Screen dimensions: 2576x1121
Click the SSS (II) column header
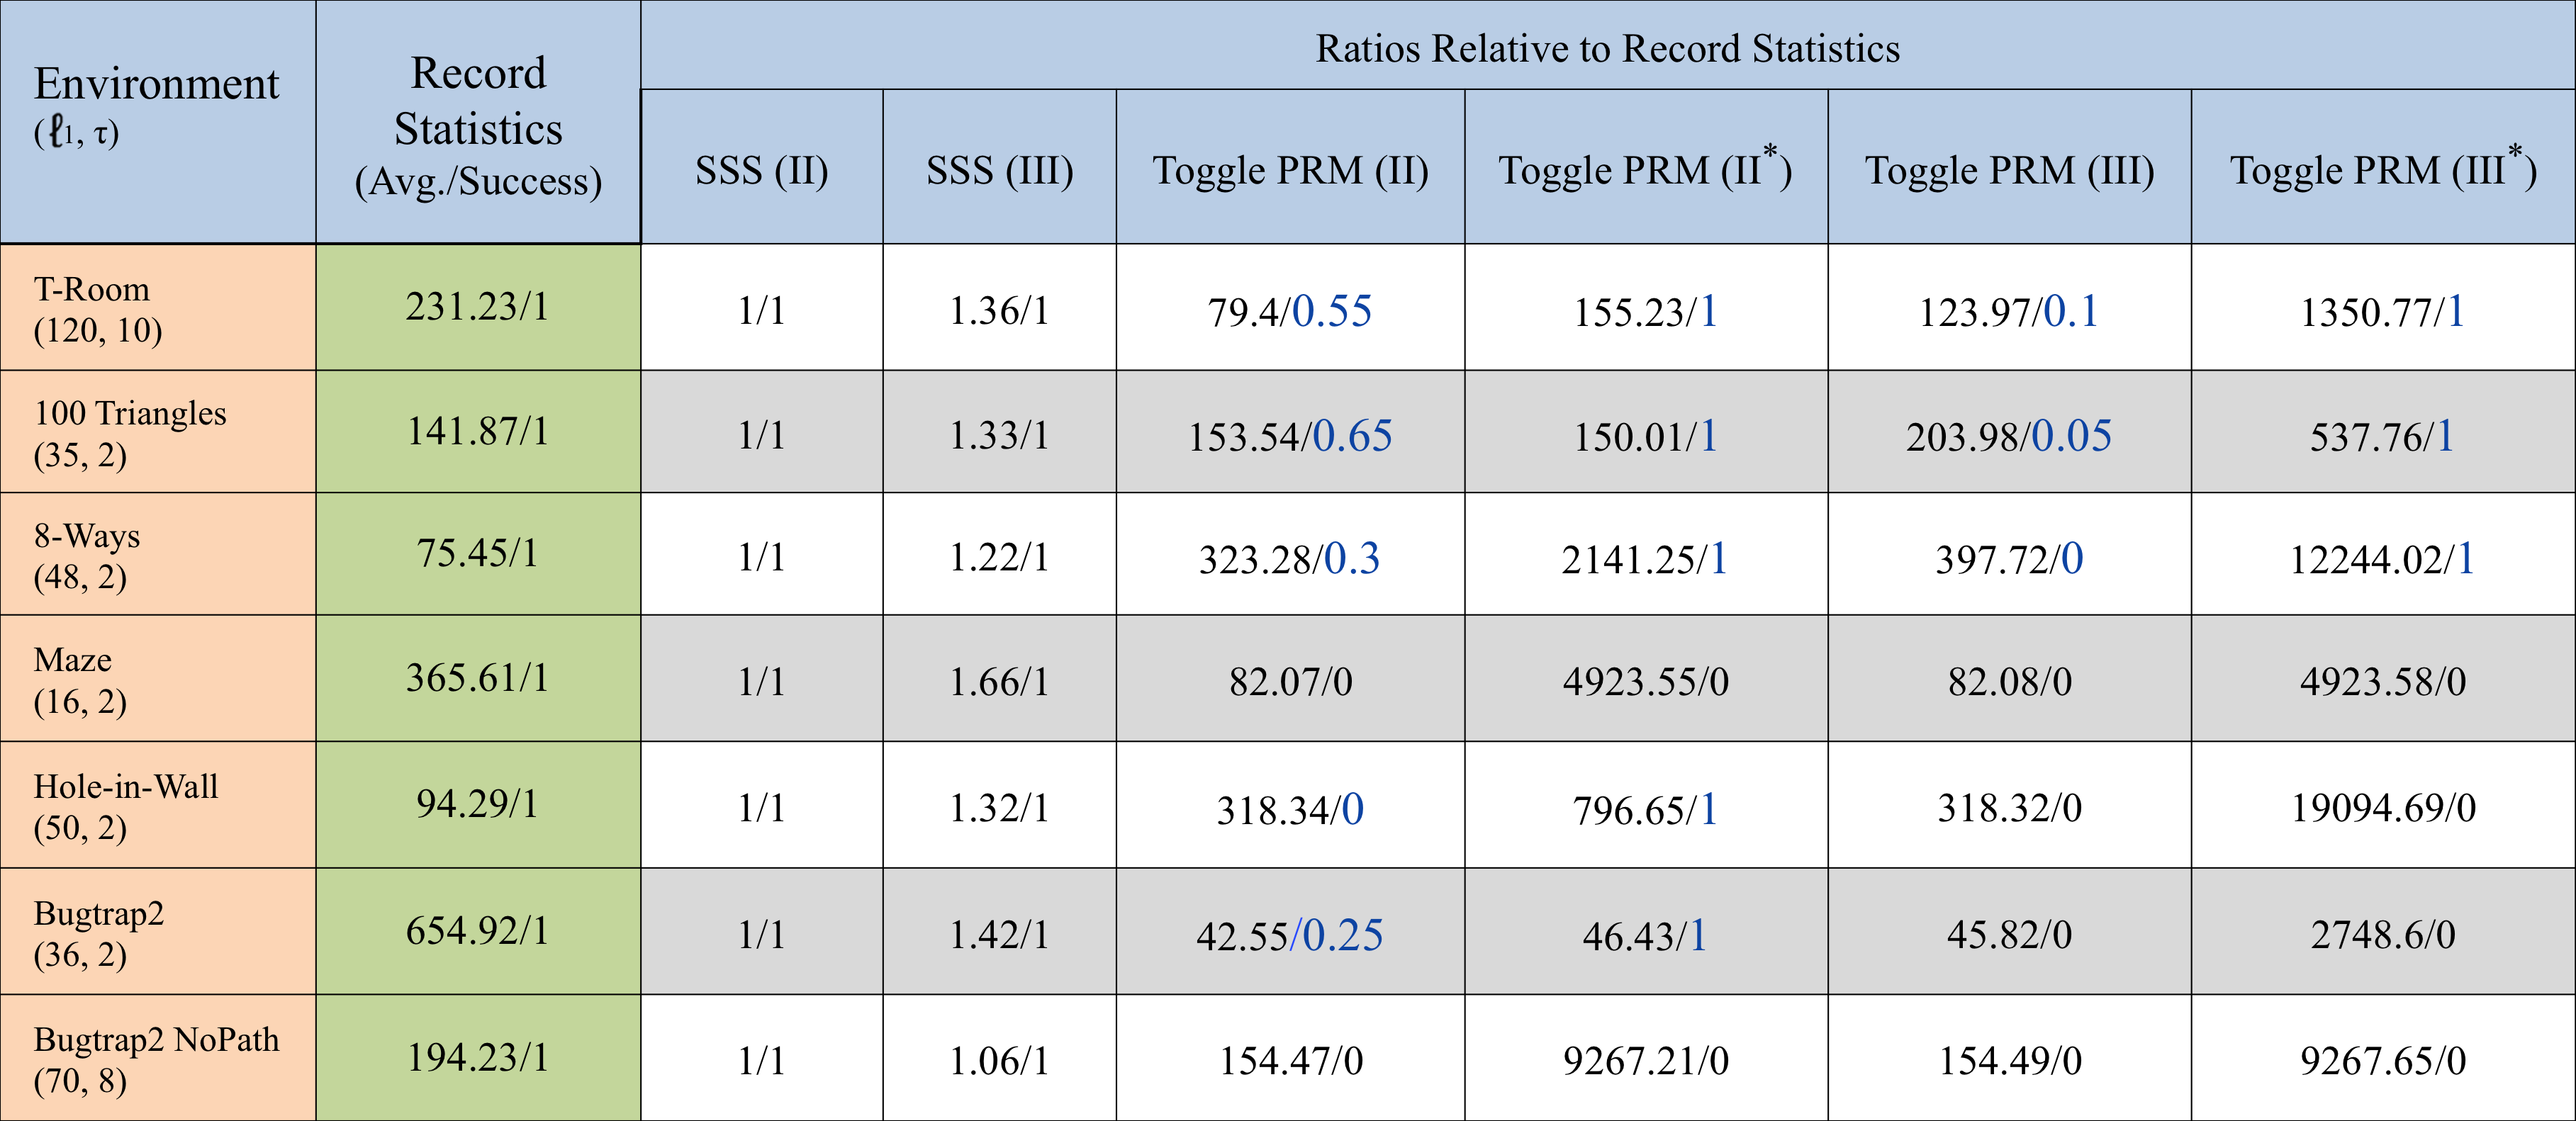point(761,168)
